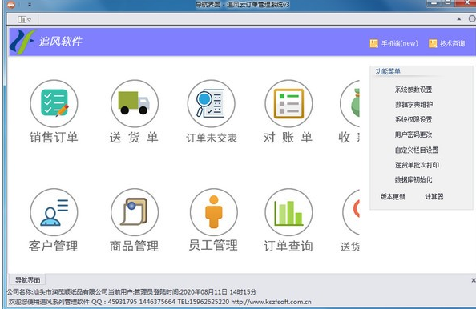Image resolution: width=476 pixels, height=309 pixels.
Task: Click the 技术咨询 link
Action: [x=452, y=43]
